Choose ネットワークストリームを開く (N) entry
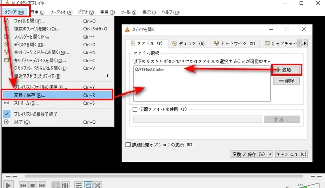This screenshot has width=325, height=188. (x=58, y=52)
